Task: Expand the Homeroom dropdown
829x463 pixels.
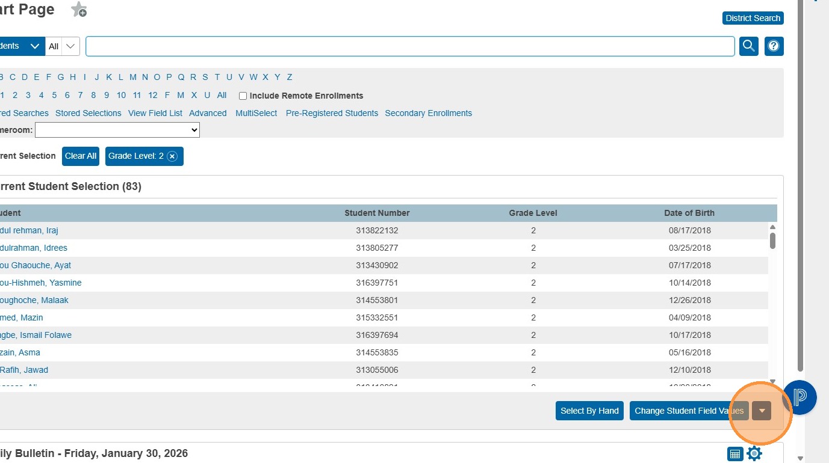Action: (x=117, y=130)
